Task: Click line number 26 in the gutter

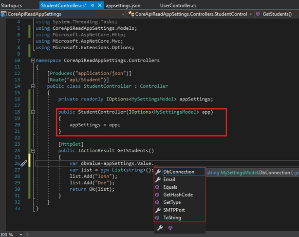Action: pos(17,163)
